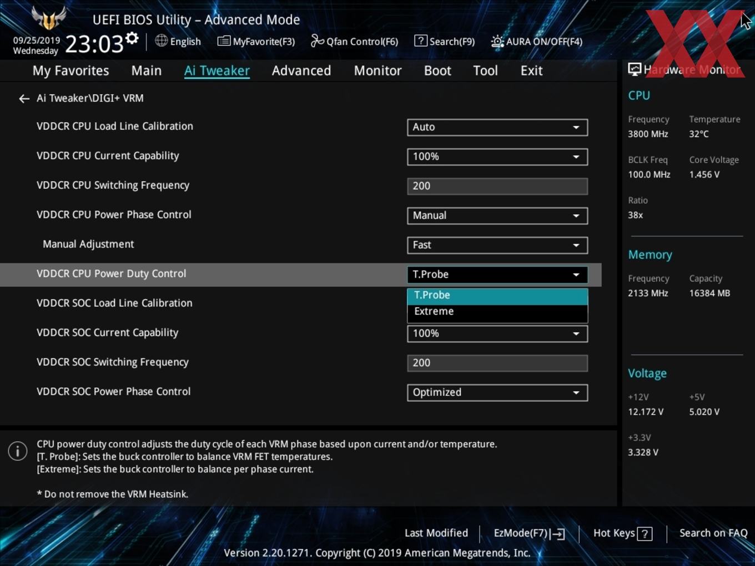
Task: Open the Monitor tab
Action: (378, 70)
